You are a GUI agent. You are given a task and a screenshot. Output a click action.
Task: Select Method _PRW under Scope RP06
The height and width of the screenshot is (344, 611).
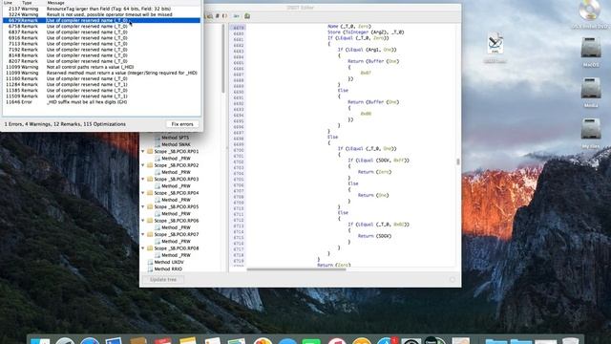(176, 227)
